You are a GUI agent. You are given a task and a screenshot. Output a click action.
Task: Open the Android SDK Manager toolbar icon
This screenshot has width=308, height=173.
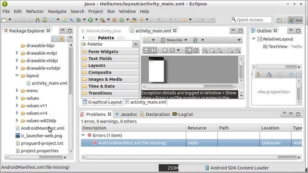38,20
